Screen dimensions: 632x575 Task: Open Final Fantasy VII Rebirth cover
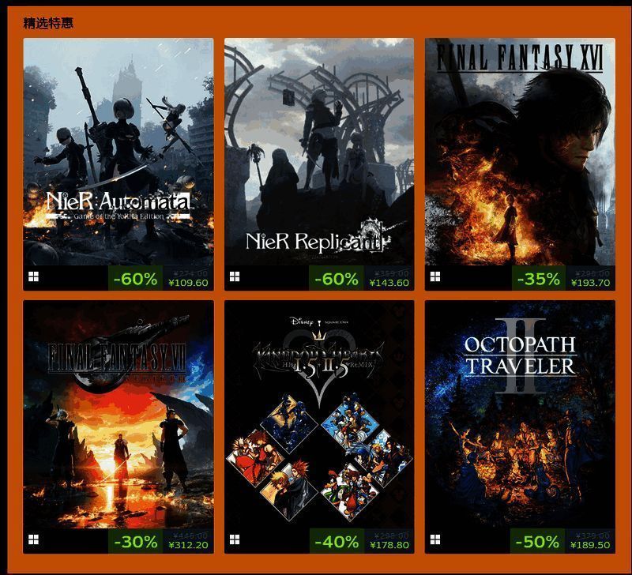point(118,414)
